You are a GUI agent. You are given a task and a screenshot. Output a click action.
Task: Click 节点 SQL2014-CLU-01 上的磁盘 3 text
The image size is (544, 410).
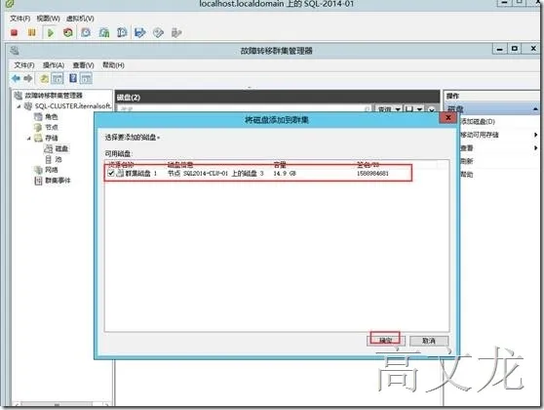tap(215, 173)
